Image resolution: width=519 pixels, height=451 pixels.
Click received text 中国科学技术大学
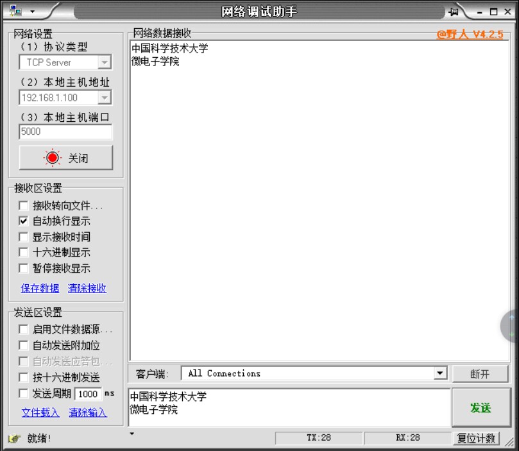[x=170, y=48]
